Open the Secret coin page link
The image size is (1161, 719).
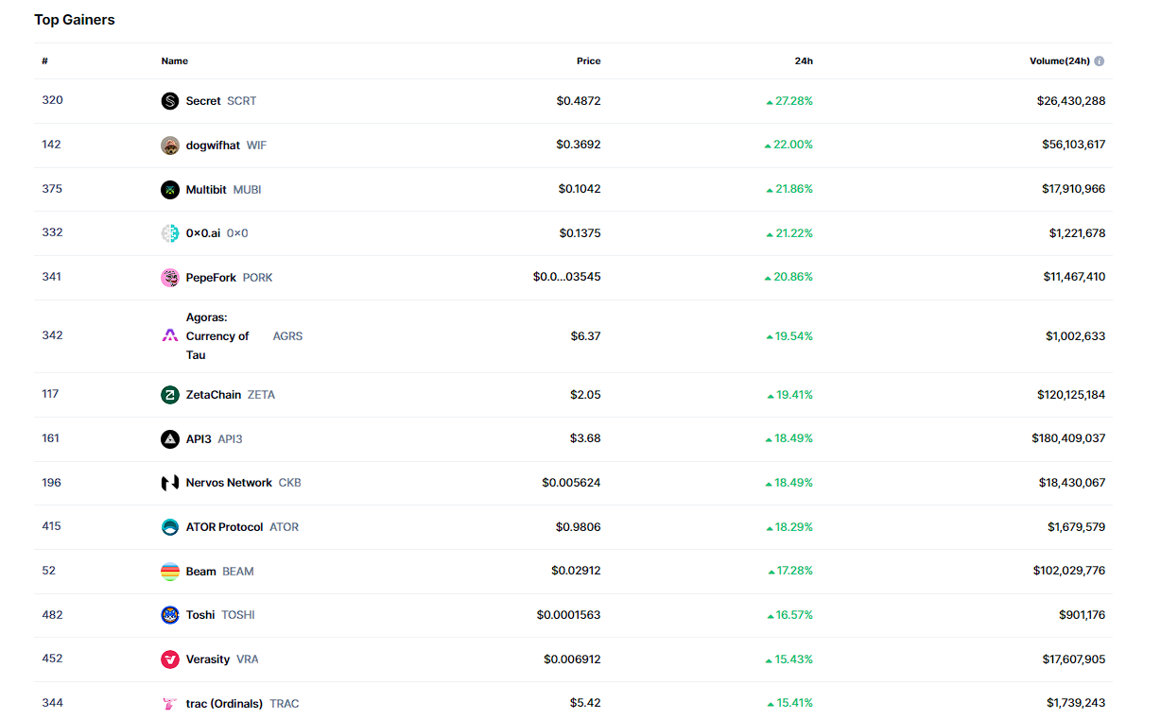tap(203, 101)
